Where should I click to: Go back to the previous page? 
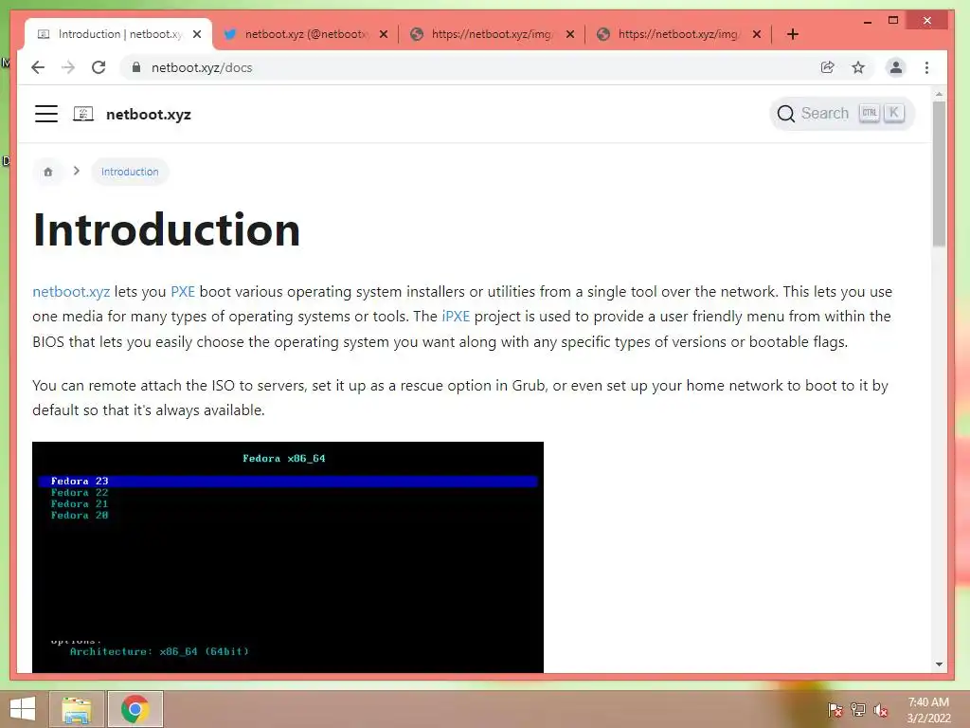tap(38, 67)
